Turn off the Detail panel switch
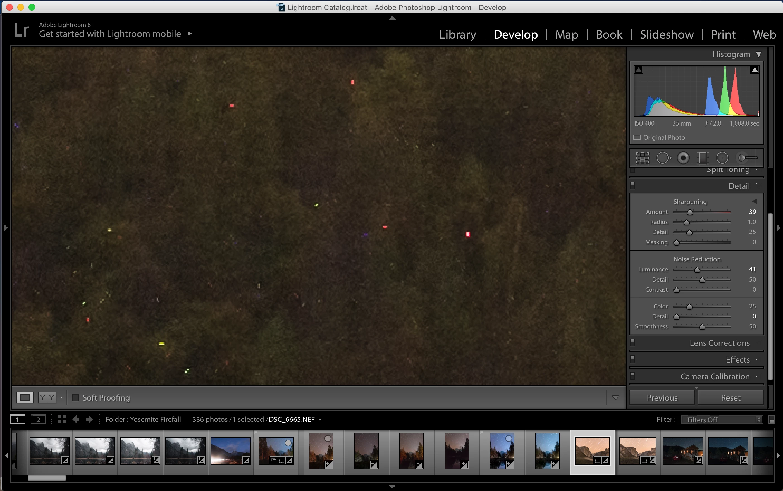This screenshot has height=491, width=783. coord(632,185)
